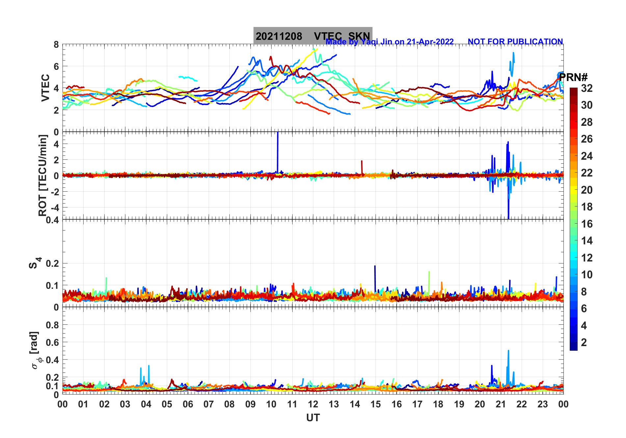Viewport: 626px width, 438px height.
Task: Click colorbar tick label 16
Action: [x=587, y=224]
